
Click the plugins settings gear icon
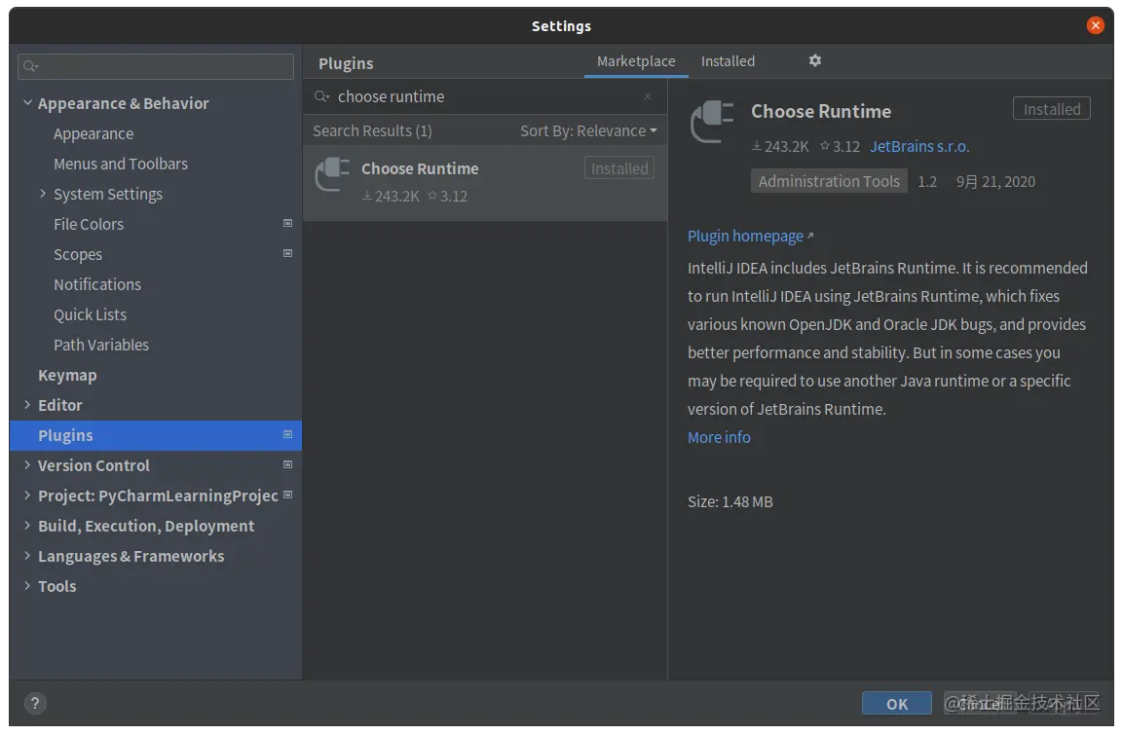pos(815,60)
